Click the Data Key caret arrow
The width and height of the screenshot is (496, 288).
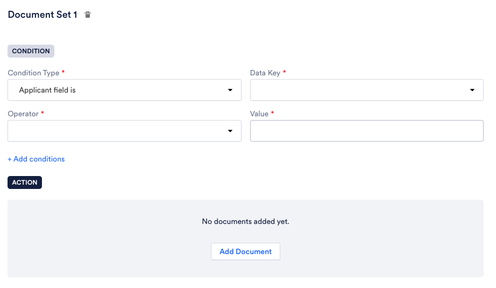[472, 90]
